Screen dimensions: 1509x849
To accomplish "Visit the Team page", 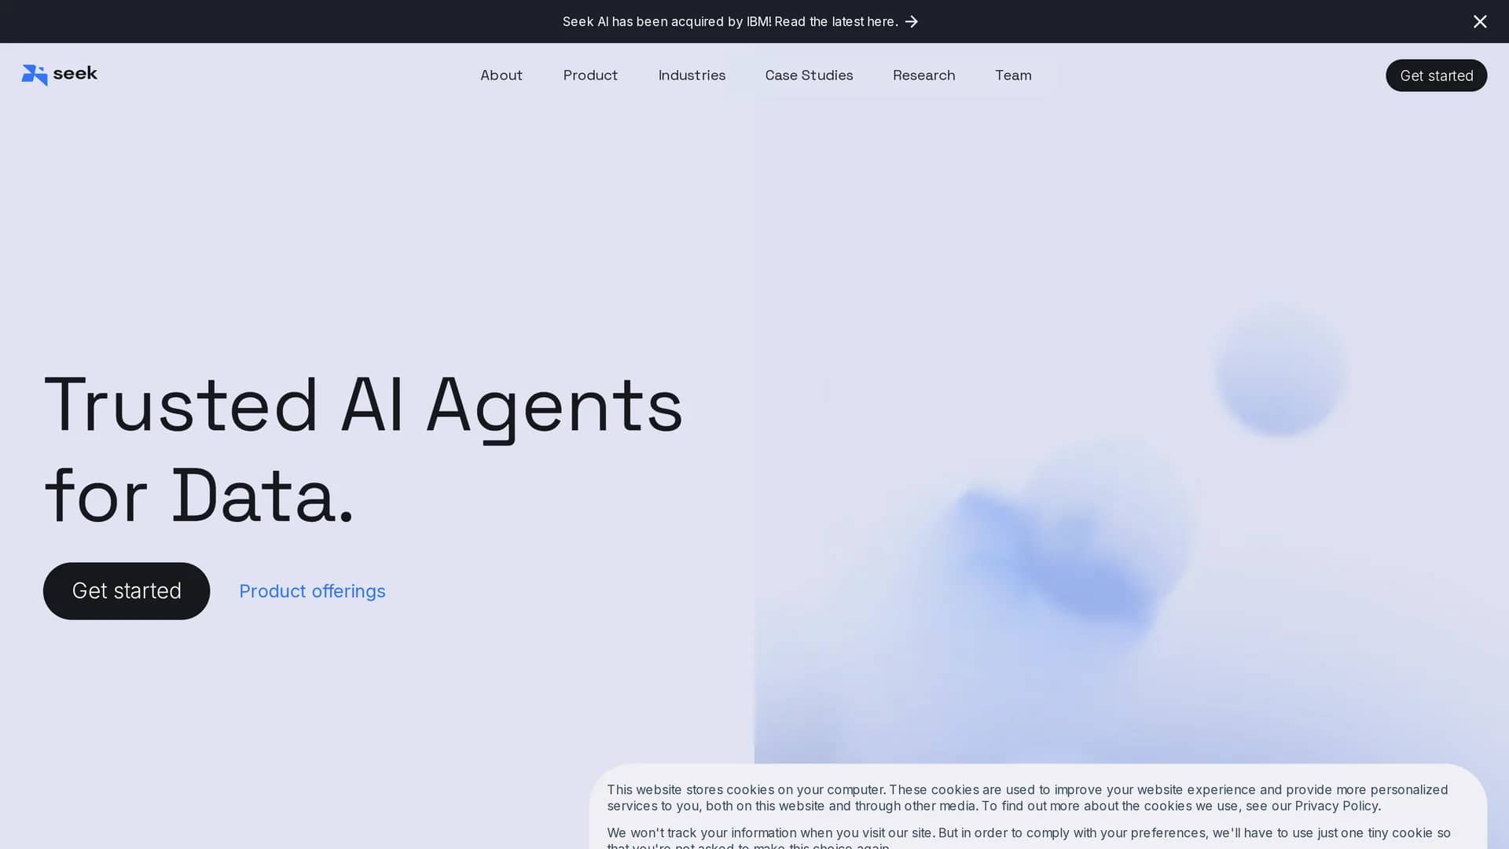I will tap(1013, 75).
